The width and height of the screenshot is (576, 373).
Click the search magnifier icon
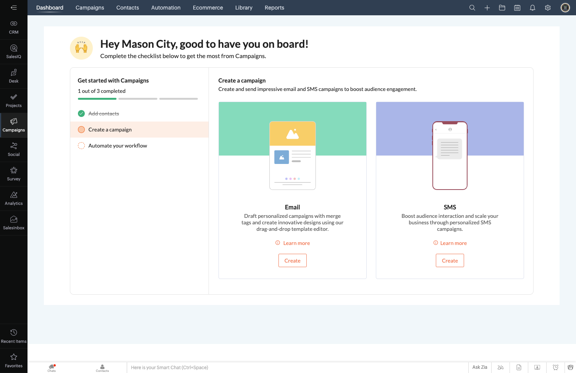(472, 8)
